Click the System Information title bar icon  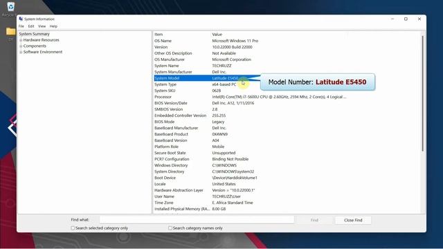coord(21,19)
